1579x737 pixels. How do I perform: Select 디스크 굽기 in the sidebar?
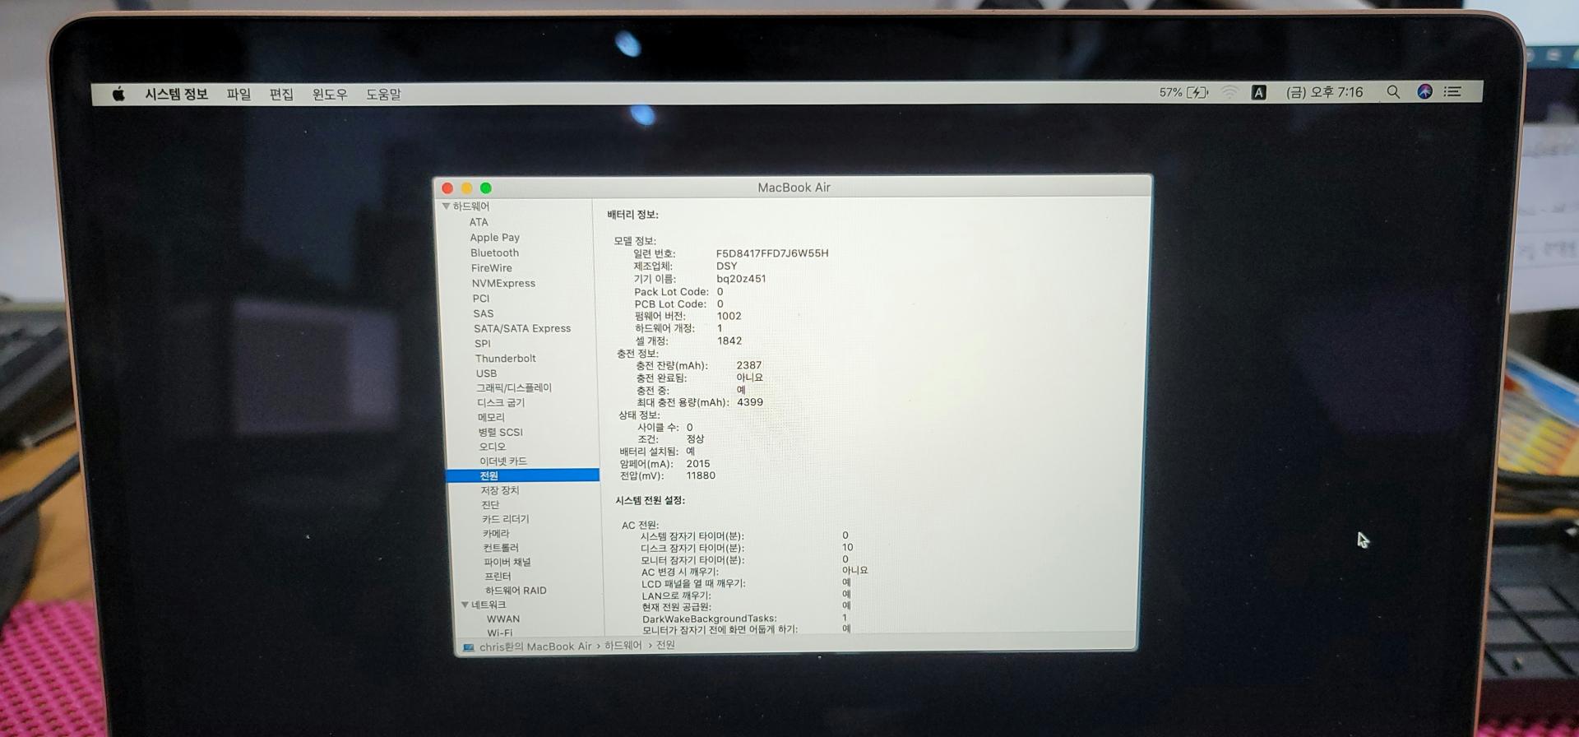[x=501, y=402]
